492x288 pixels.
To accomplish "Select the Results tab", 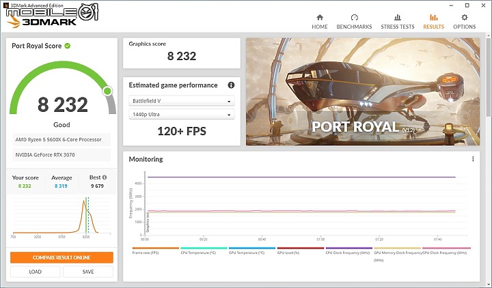I will point(434,22).
